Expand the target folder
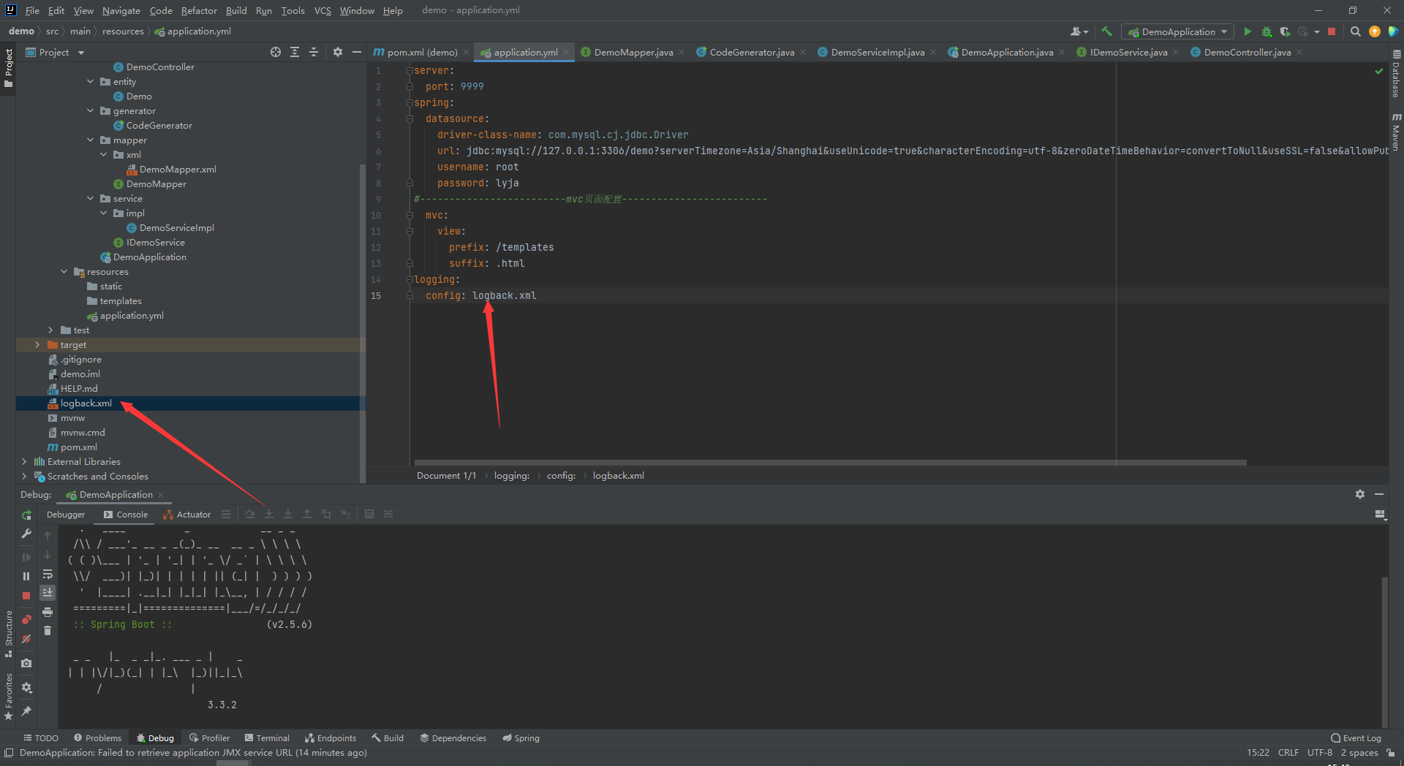1404x766 pixels. [x=37, y=344]
